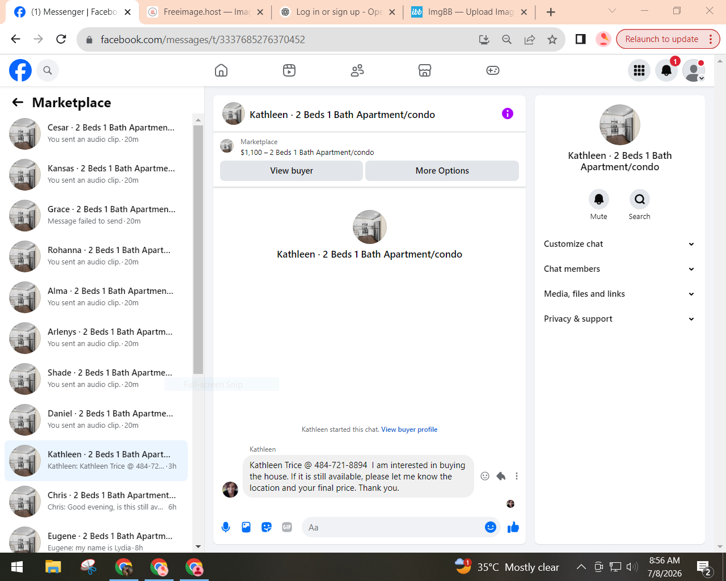Viewport: 726px width, 581px height.
Task: Open Windows Start menu
Action: pyautogui.click(x=17, y=567)
